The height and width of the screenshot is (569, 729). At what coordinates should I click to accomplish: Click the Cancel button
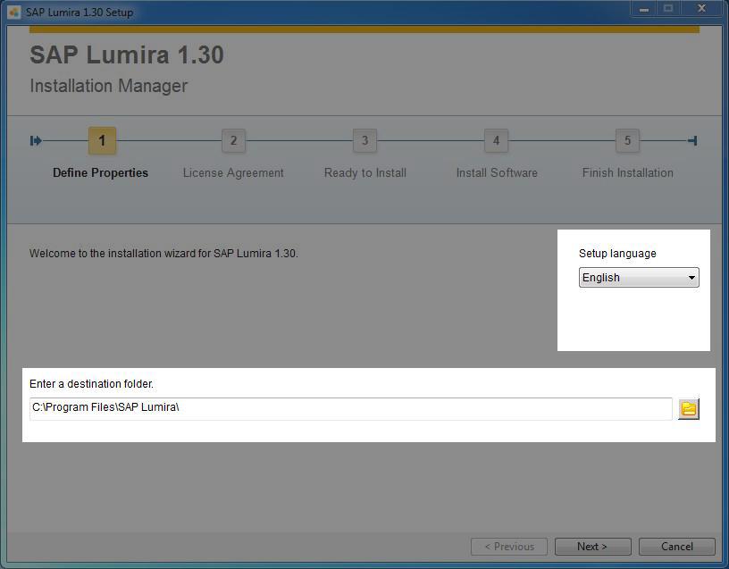click(676, 547)
